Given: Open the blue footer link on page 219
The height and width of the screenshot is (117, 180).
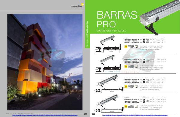Looking at the screenshot, I should pyautogui.click(x=45, y=115).
